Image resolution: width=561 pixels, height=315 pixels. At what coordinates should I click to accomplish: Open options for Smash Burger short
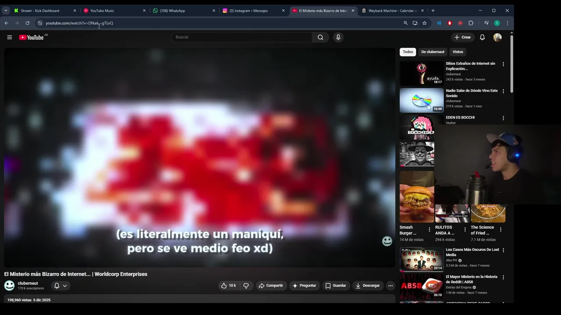[x=429, y=229]
